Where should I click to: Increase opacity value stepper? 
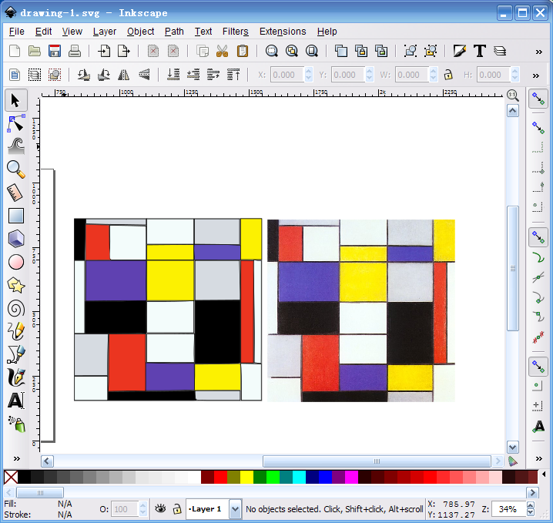tap(142, 505)
